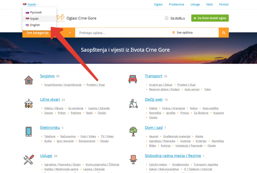Image resolution: width=257 pixels, height=173 pixels.
Task: Click the clothes hanger Lične stvari icon
Action: coord(29,103)
